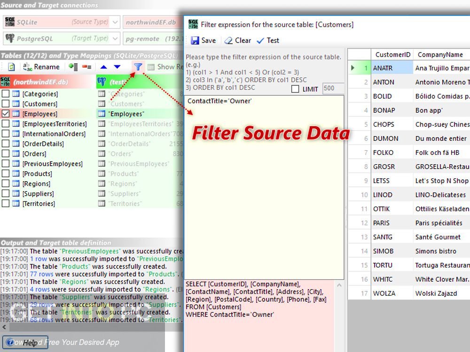Check the [PreviousEmployees] table checkbox
This screenshot has height=352, width=470.
(x=6, y=163)
